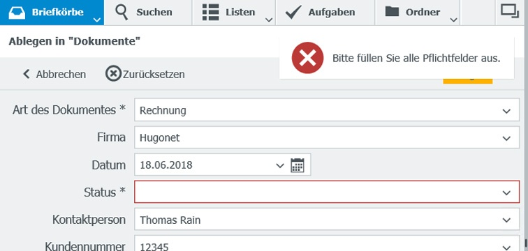The height and width of the screenshot is (251, 528).
Task: Click the red error icon in notification
Action: pos(307,58)
